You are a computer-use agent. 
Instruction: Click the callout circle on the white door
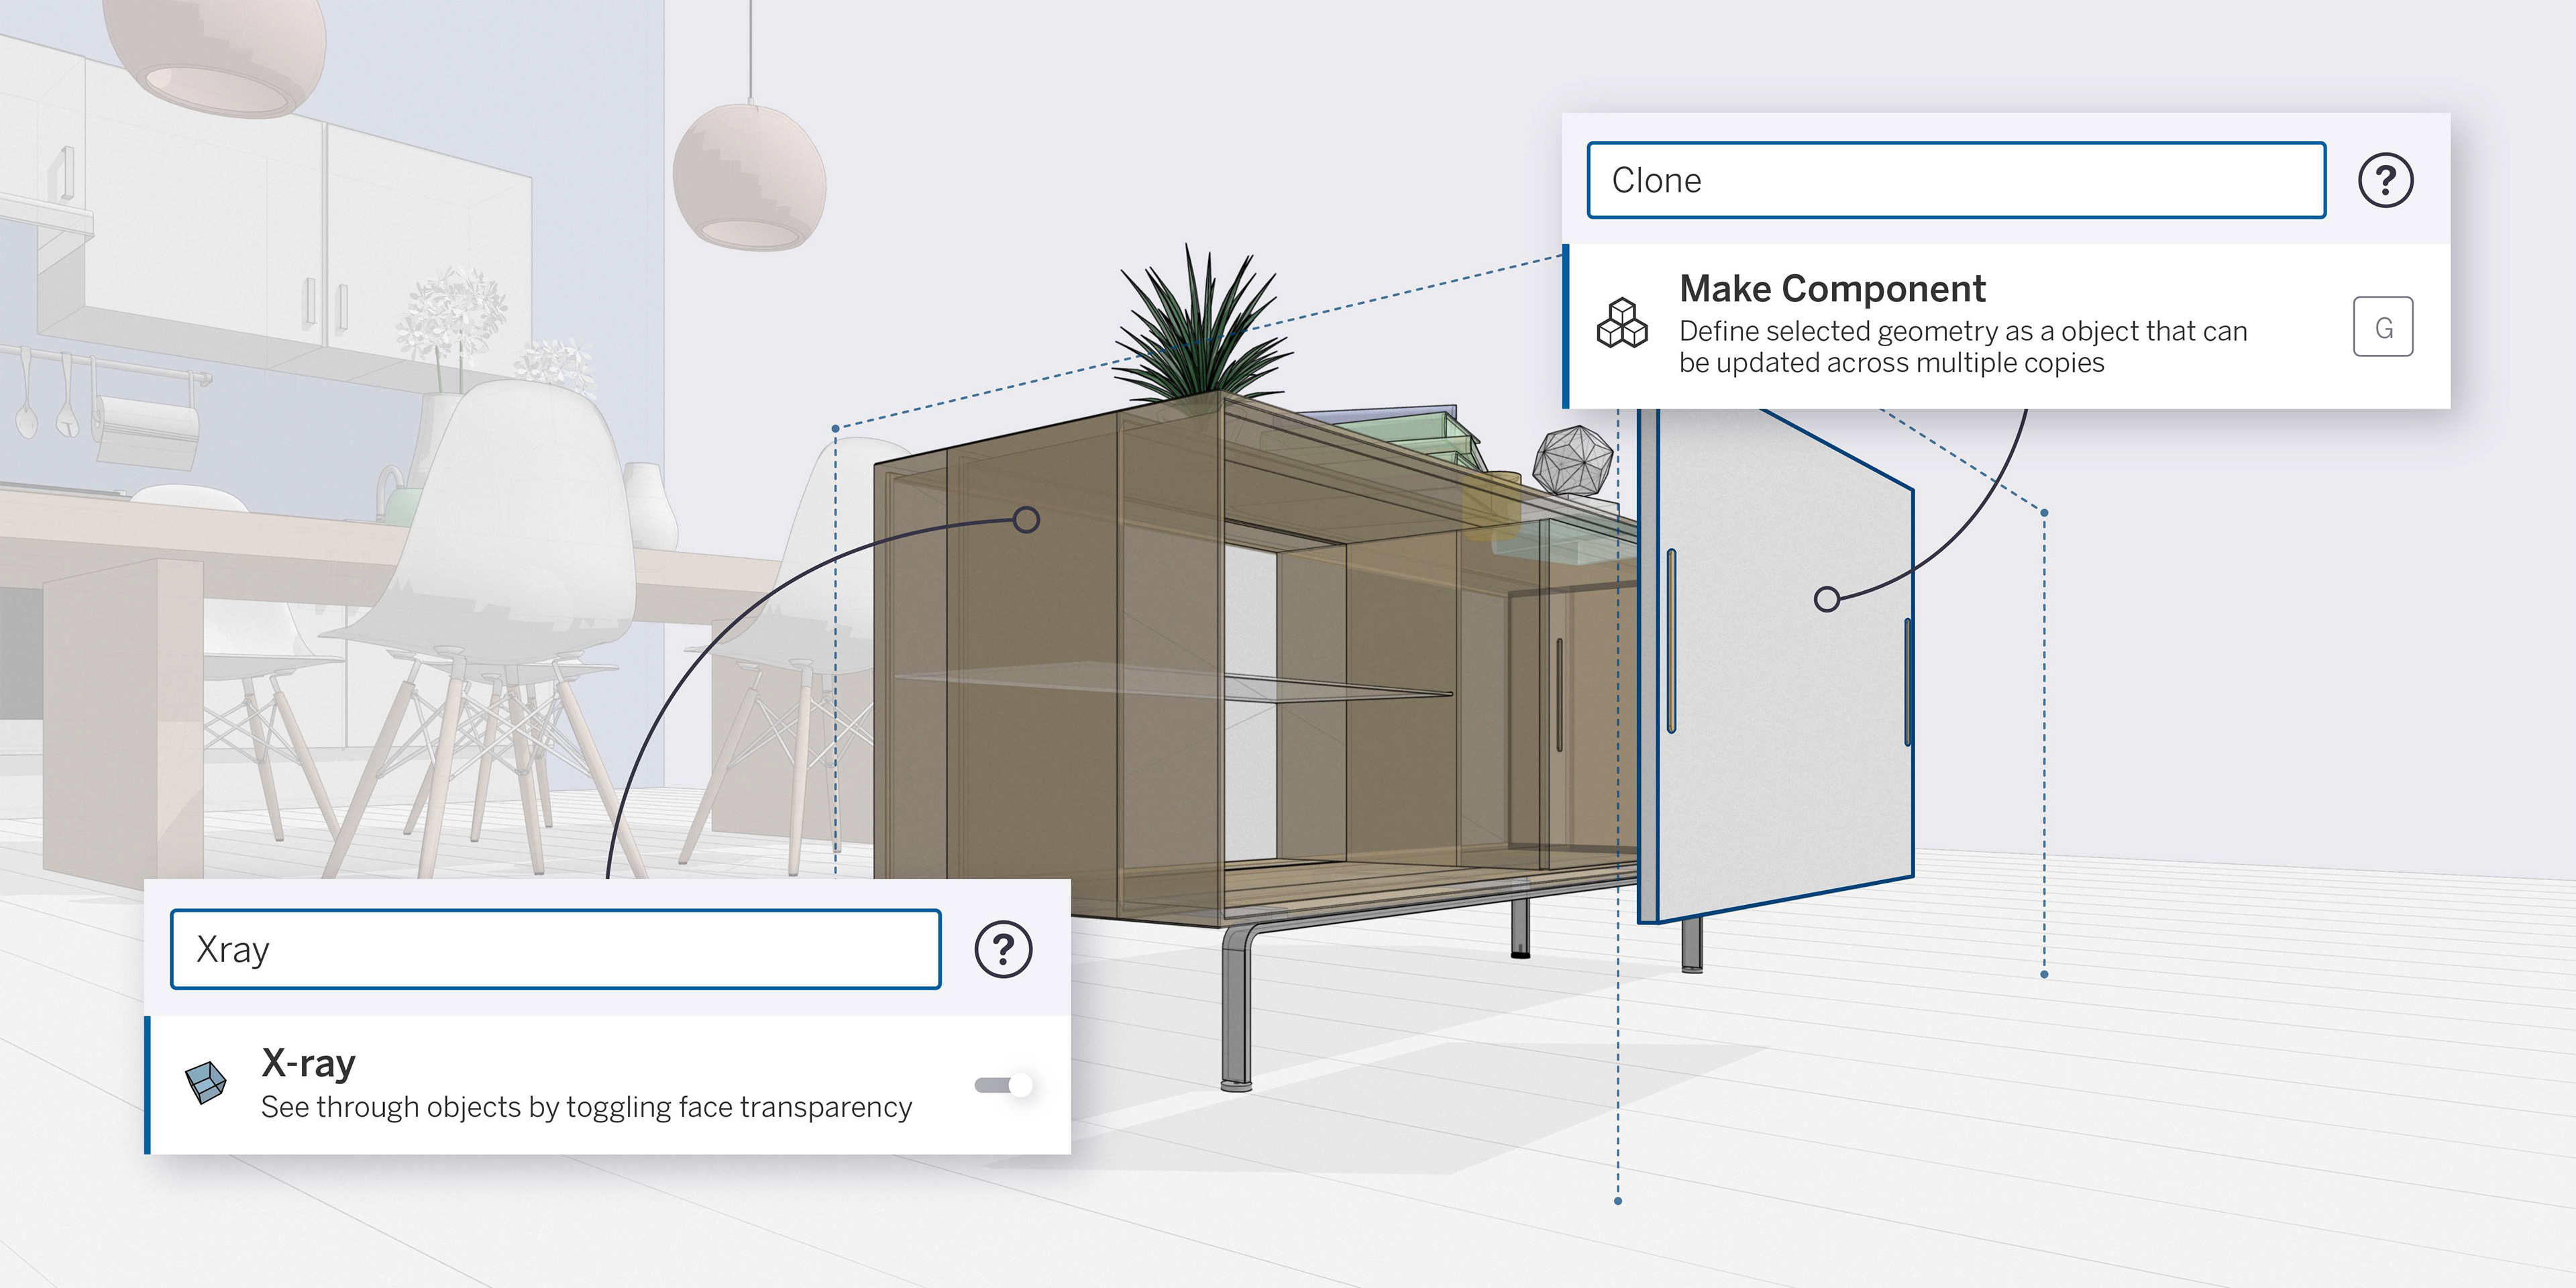coord(1827,599)
